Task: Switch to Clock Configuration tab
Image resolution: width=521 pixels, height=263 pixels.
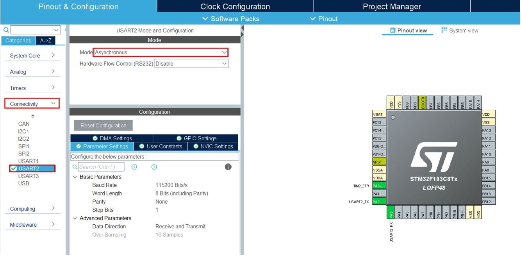Action: pyautogui.click(x=235, y=7)
